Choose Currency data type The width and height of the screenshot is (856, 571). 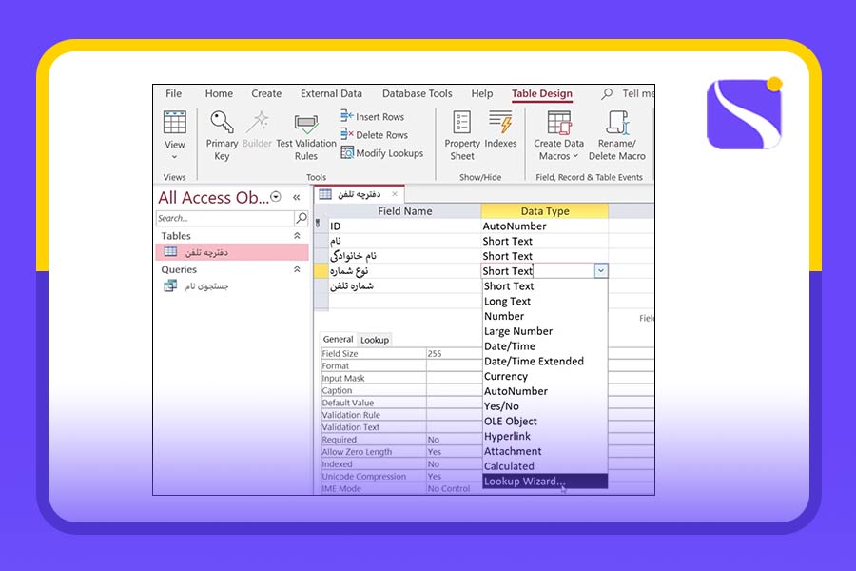[x=545, y=376]
